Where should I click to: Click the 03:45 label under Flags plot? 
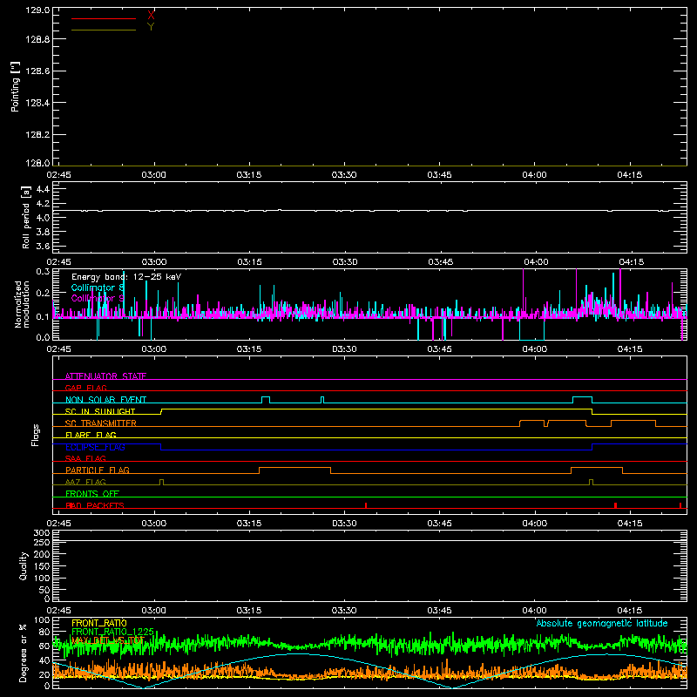(439, 524)
